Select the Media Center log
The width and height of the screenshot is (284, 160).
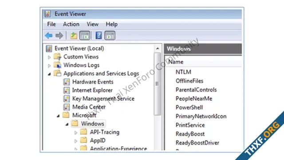click(89, 107)
